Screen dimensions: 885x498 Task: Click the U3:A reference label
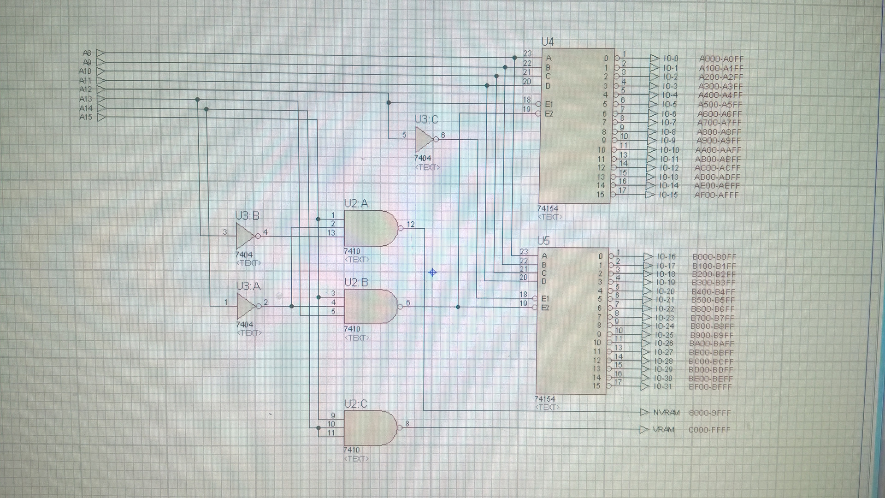(x=248, y=286)
